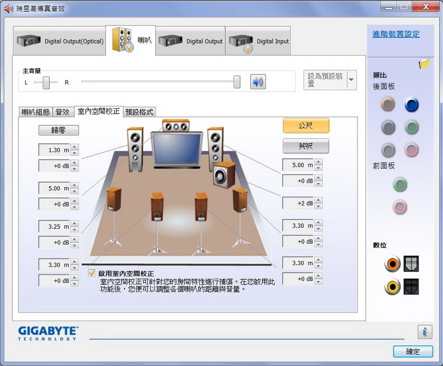Click the 1.30 m distance field
The image size is (443, 366).
click(x=54, y=150)
